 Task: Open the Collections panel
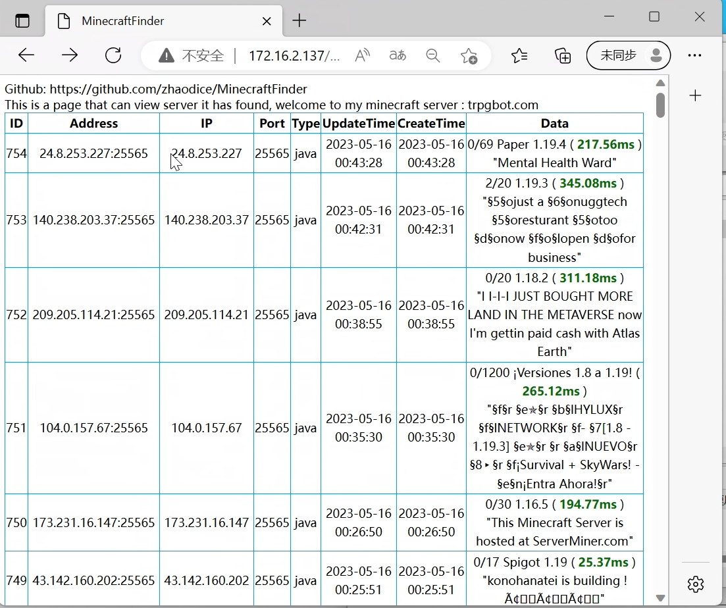(x=563, y=56)
